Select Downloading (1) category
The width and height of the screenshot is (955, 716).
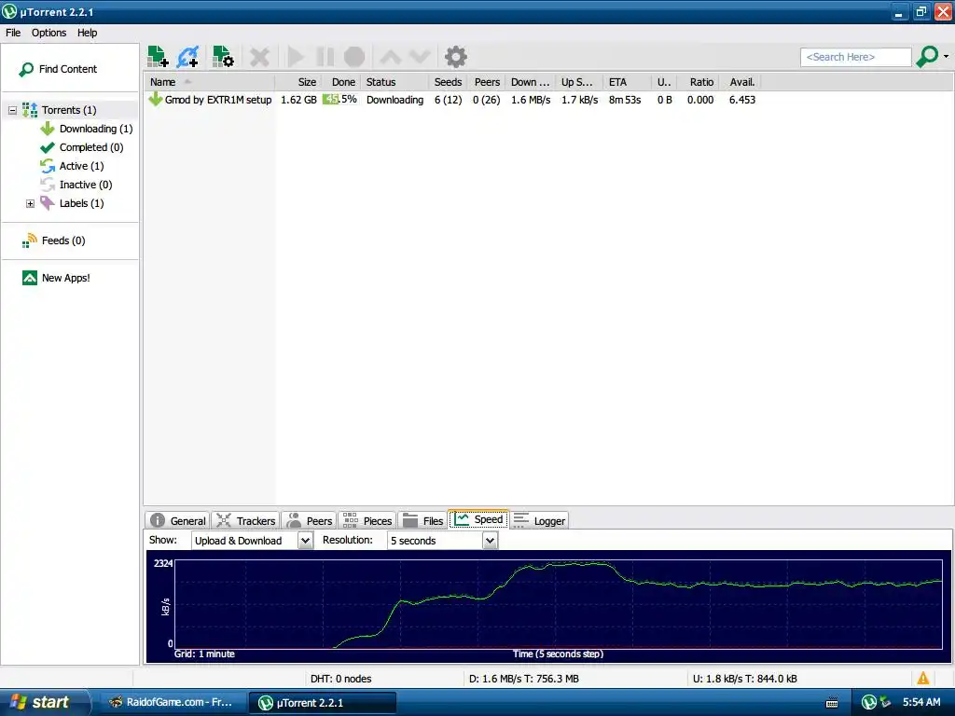click(x=87, y=129)
